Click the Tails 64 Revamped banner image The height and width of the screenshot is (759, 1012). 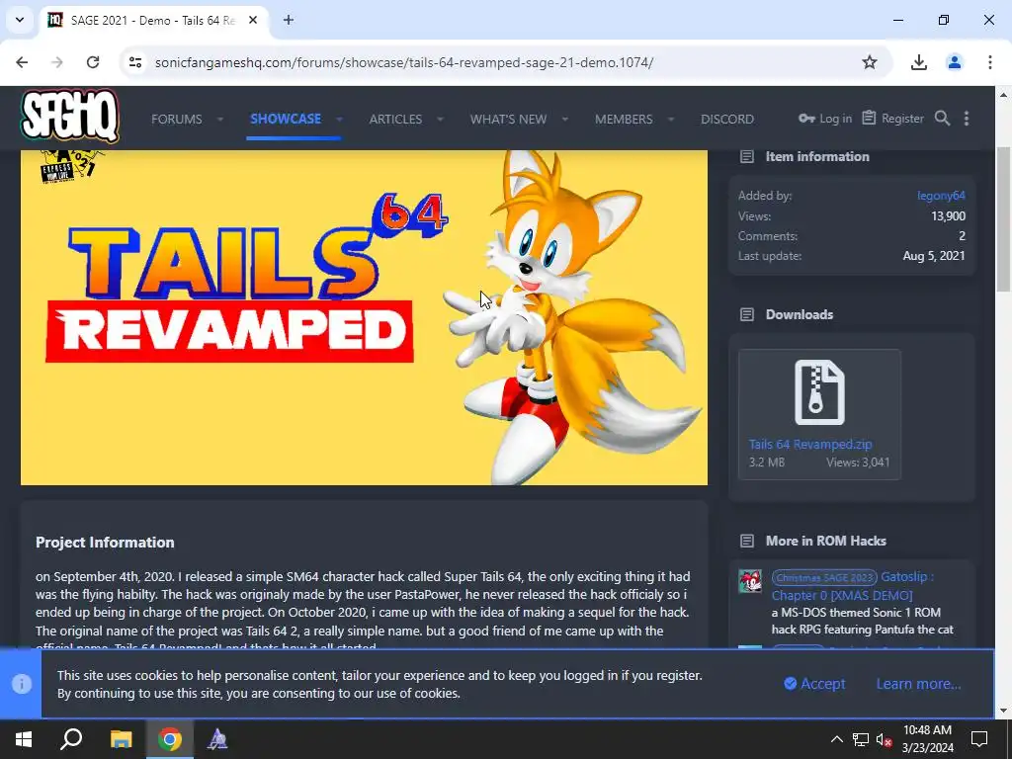364,317
